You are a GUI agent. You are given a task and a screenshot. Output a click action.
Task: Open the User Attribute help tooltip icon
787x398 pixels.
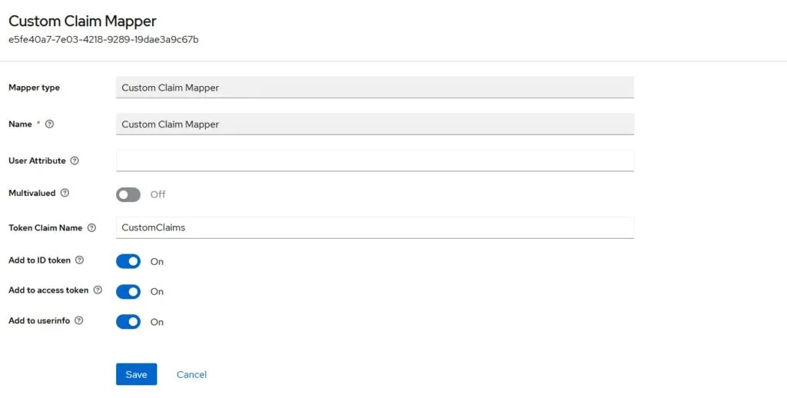pyautogui.click(x=75, y=161)
